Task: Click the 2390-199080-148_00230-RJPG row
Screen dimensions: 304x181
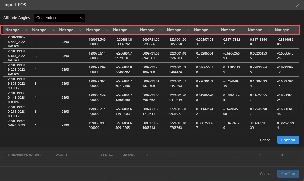Action: pos(16,97)
